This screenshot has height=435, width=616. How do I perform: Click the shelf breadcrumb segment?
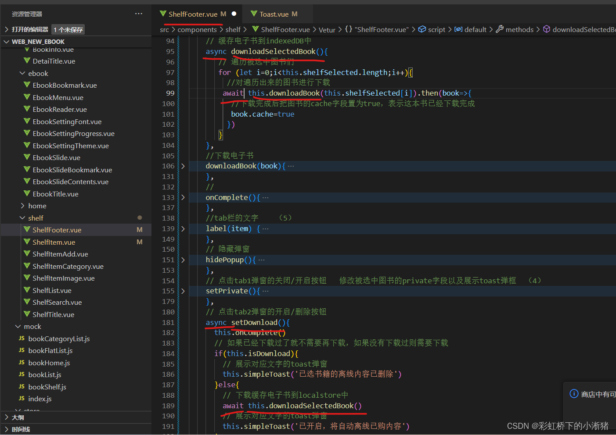point(233,29)
